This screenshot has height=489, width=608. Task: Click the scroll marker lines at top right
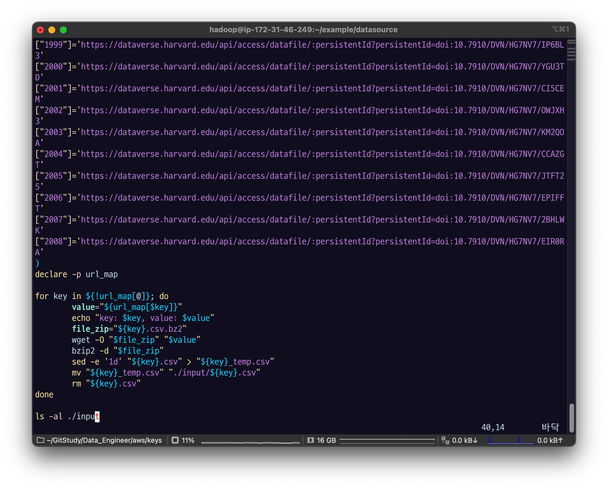(571, 50)
